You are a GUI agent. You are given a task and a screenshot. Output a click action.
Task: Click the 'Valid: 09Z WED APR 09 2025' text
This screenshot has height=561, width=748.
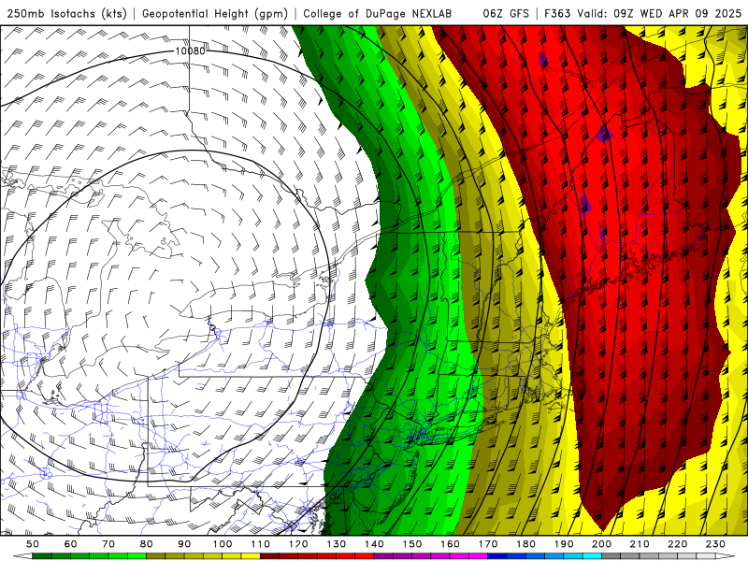659,13
